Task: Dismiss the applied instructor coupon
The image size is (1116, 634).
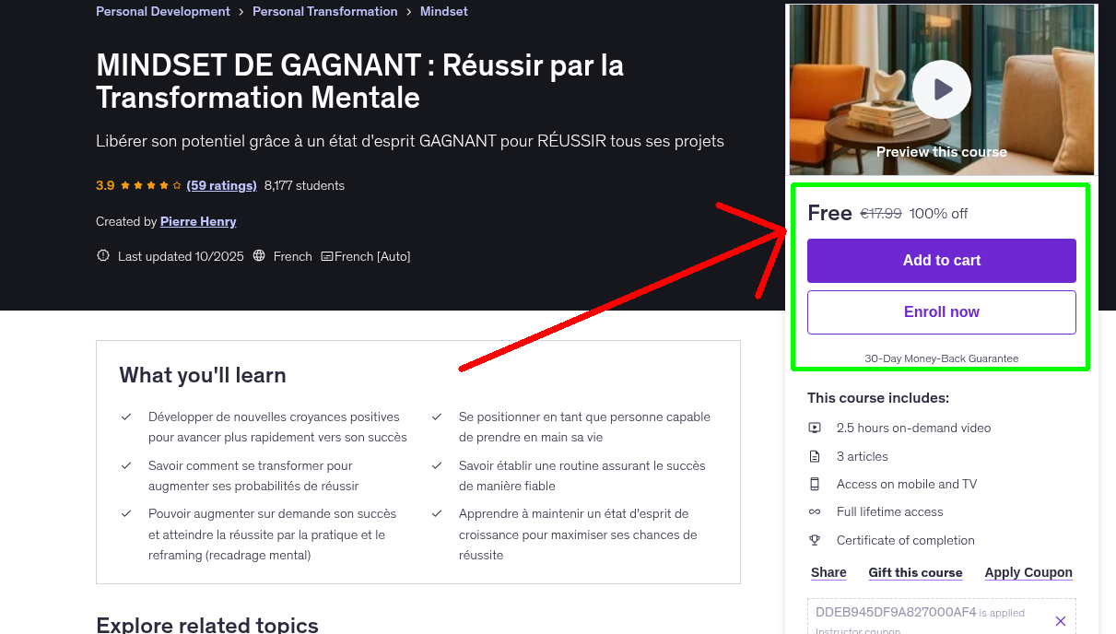Action: point(1061,619)
